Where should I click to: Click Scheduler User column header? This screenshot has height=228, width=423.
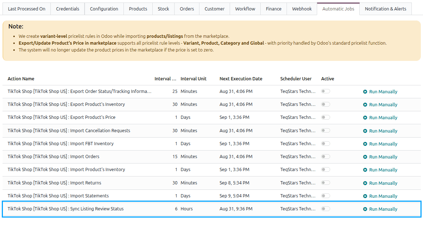[x=296, y=79]
